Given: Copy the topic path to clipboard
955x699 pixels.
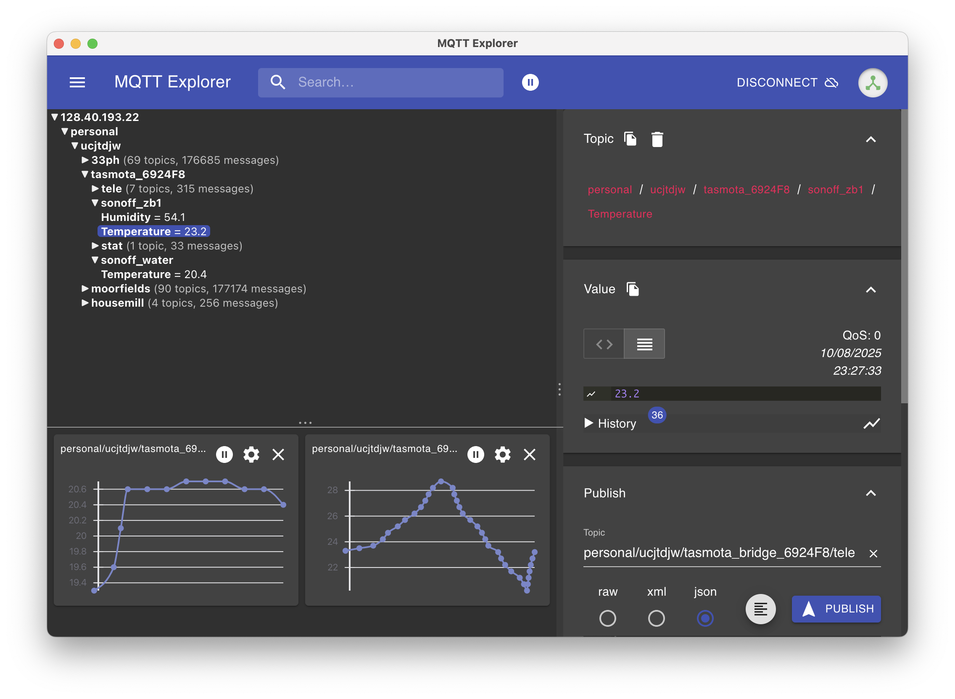Looking at the screenshot, I should pos(631,139).
